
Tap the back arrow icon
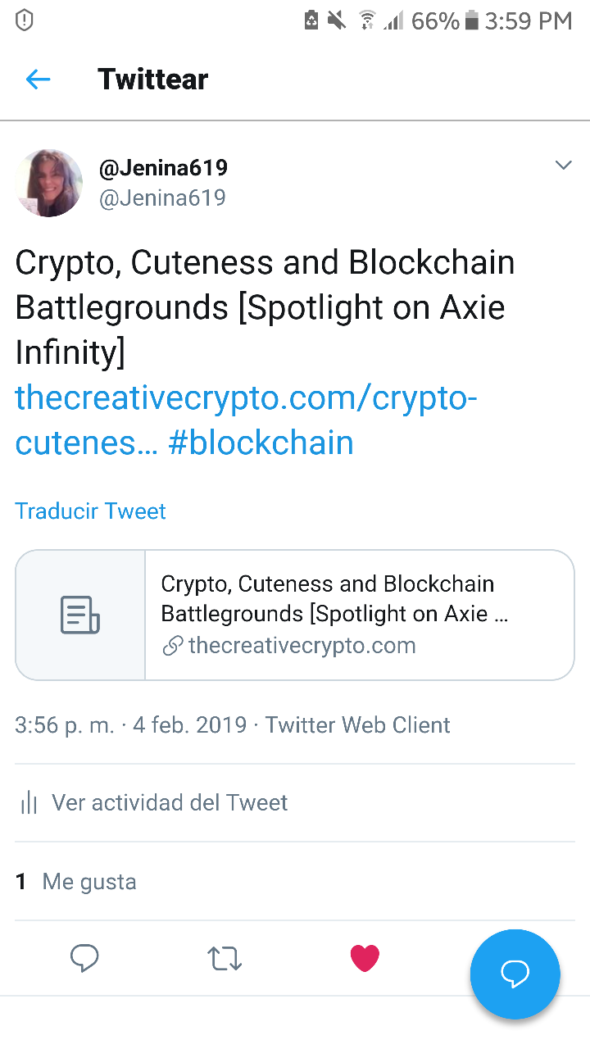[38, 79]
